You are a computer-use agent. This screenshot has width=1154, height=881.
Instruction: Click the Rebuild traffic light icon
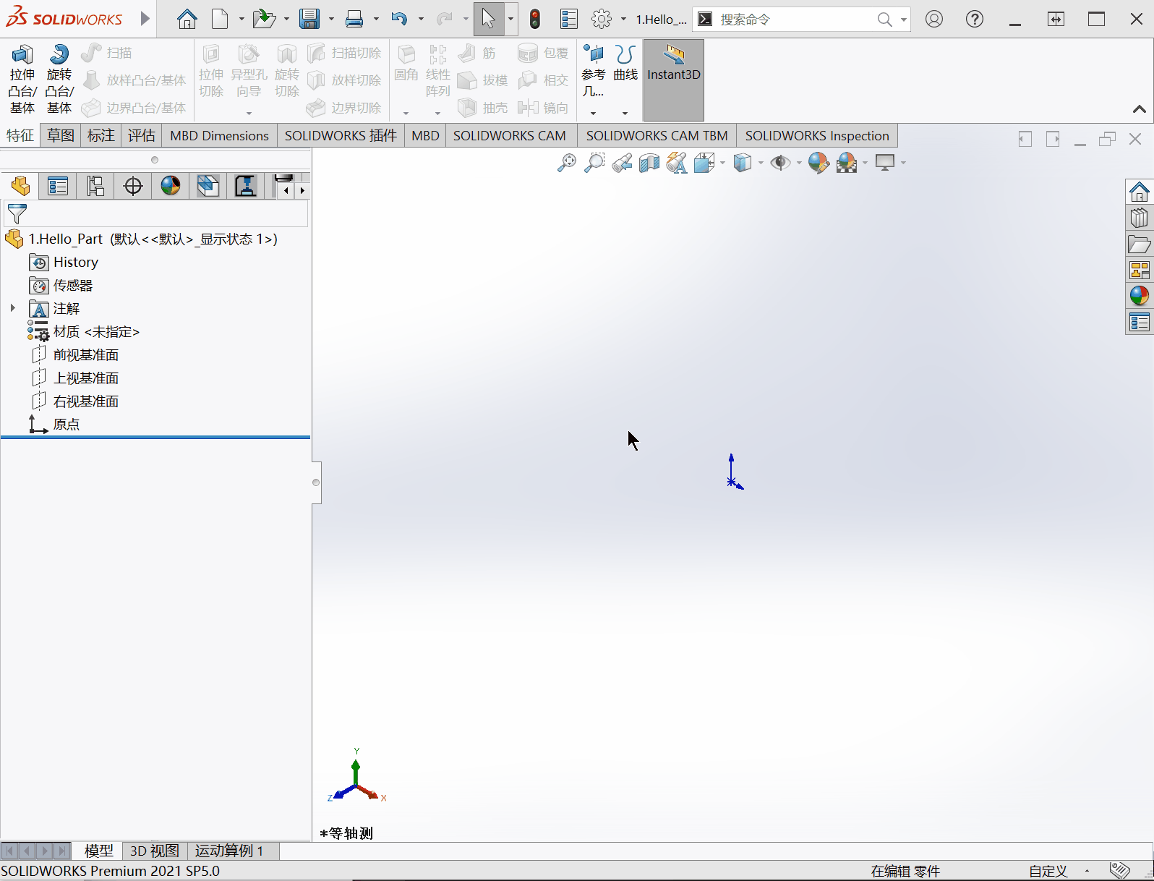pyautogui.click(x=535, y=20)
